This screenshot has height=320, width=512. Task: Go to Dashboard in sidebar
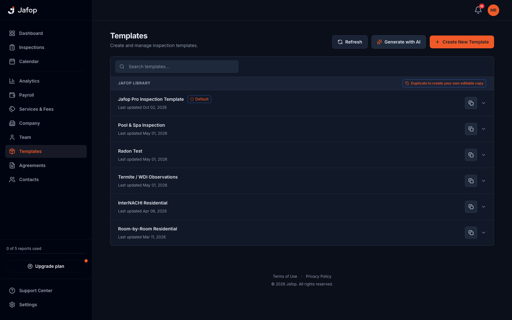click(x=46, y=33)
